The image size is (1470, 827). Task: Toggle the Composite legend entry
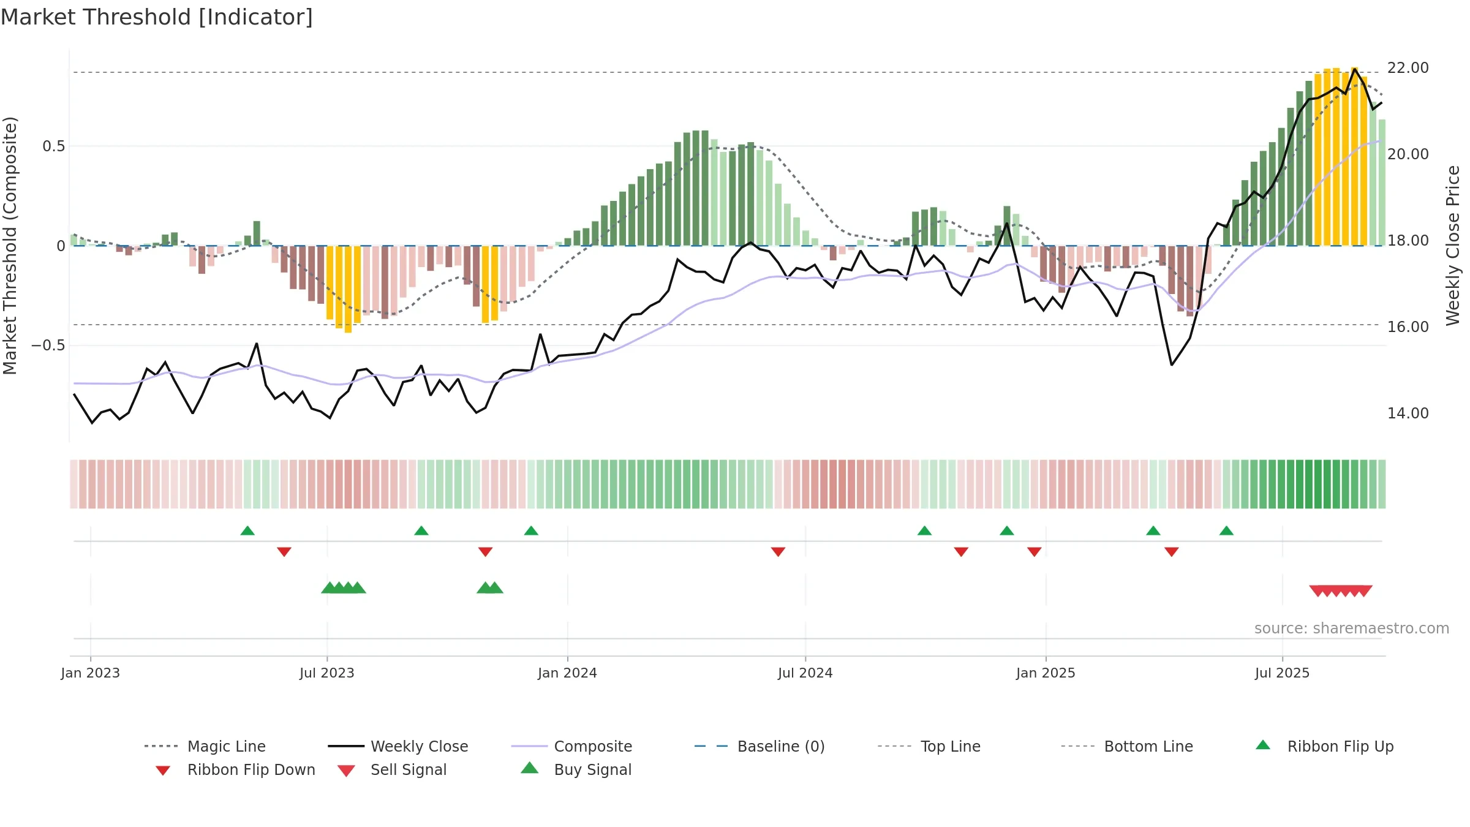[x=571, y=746]
